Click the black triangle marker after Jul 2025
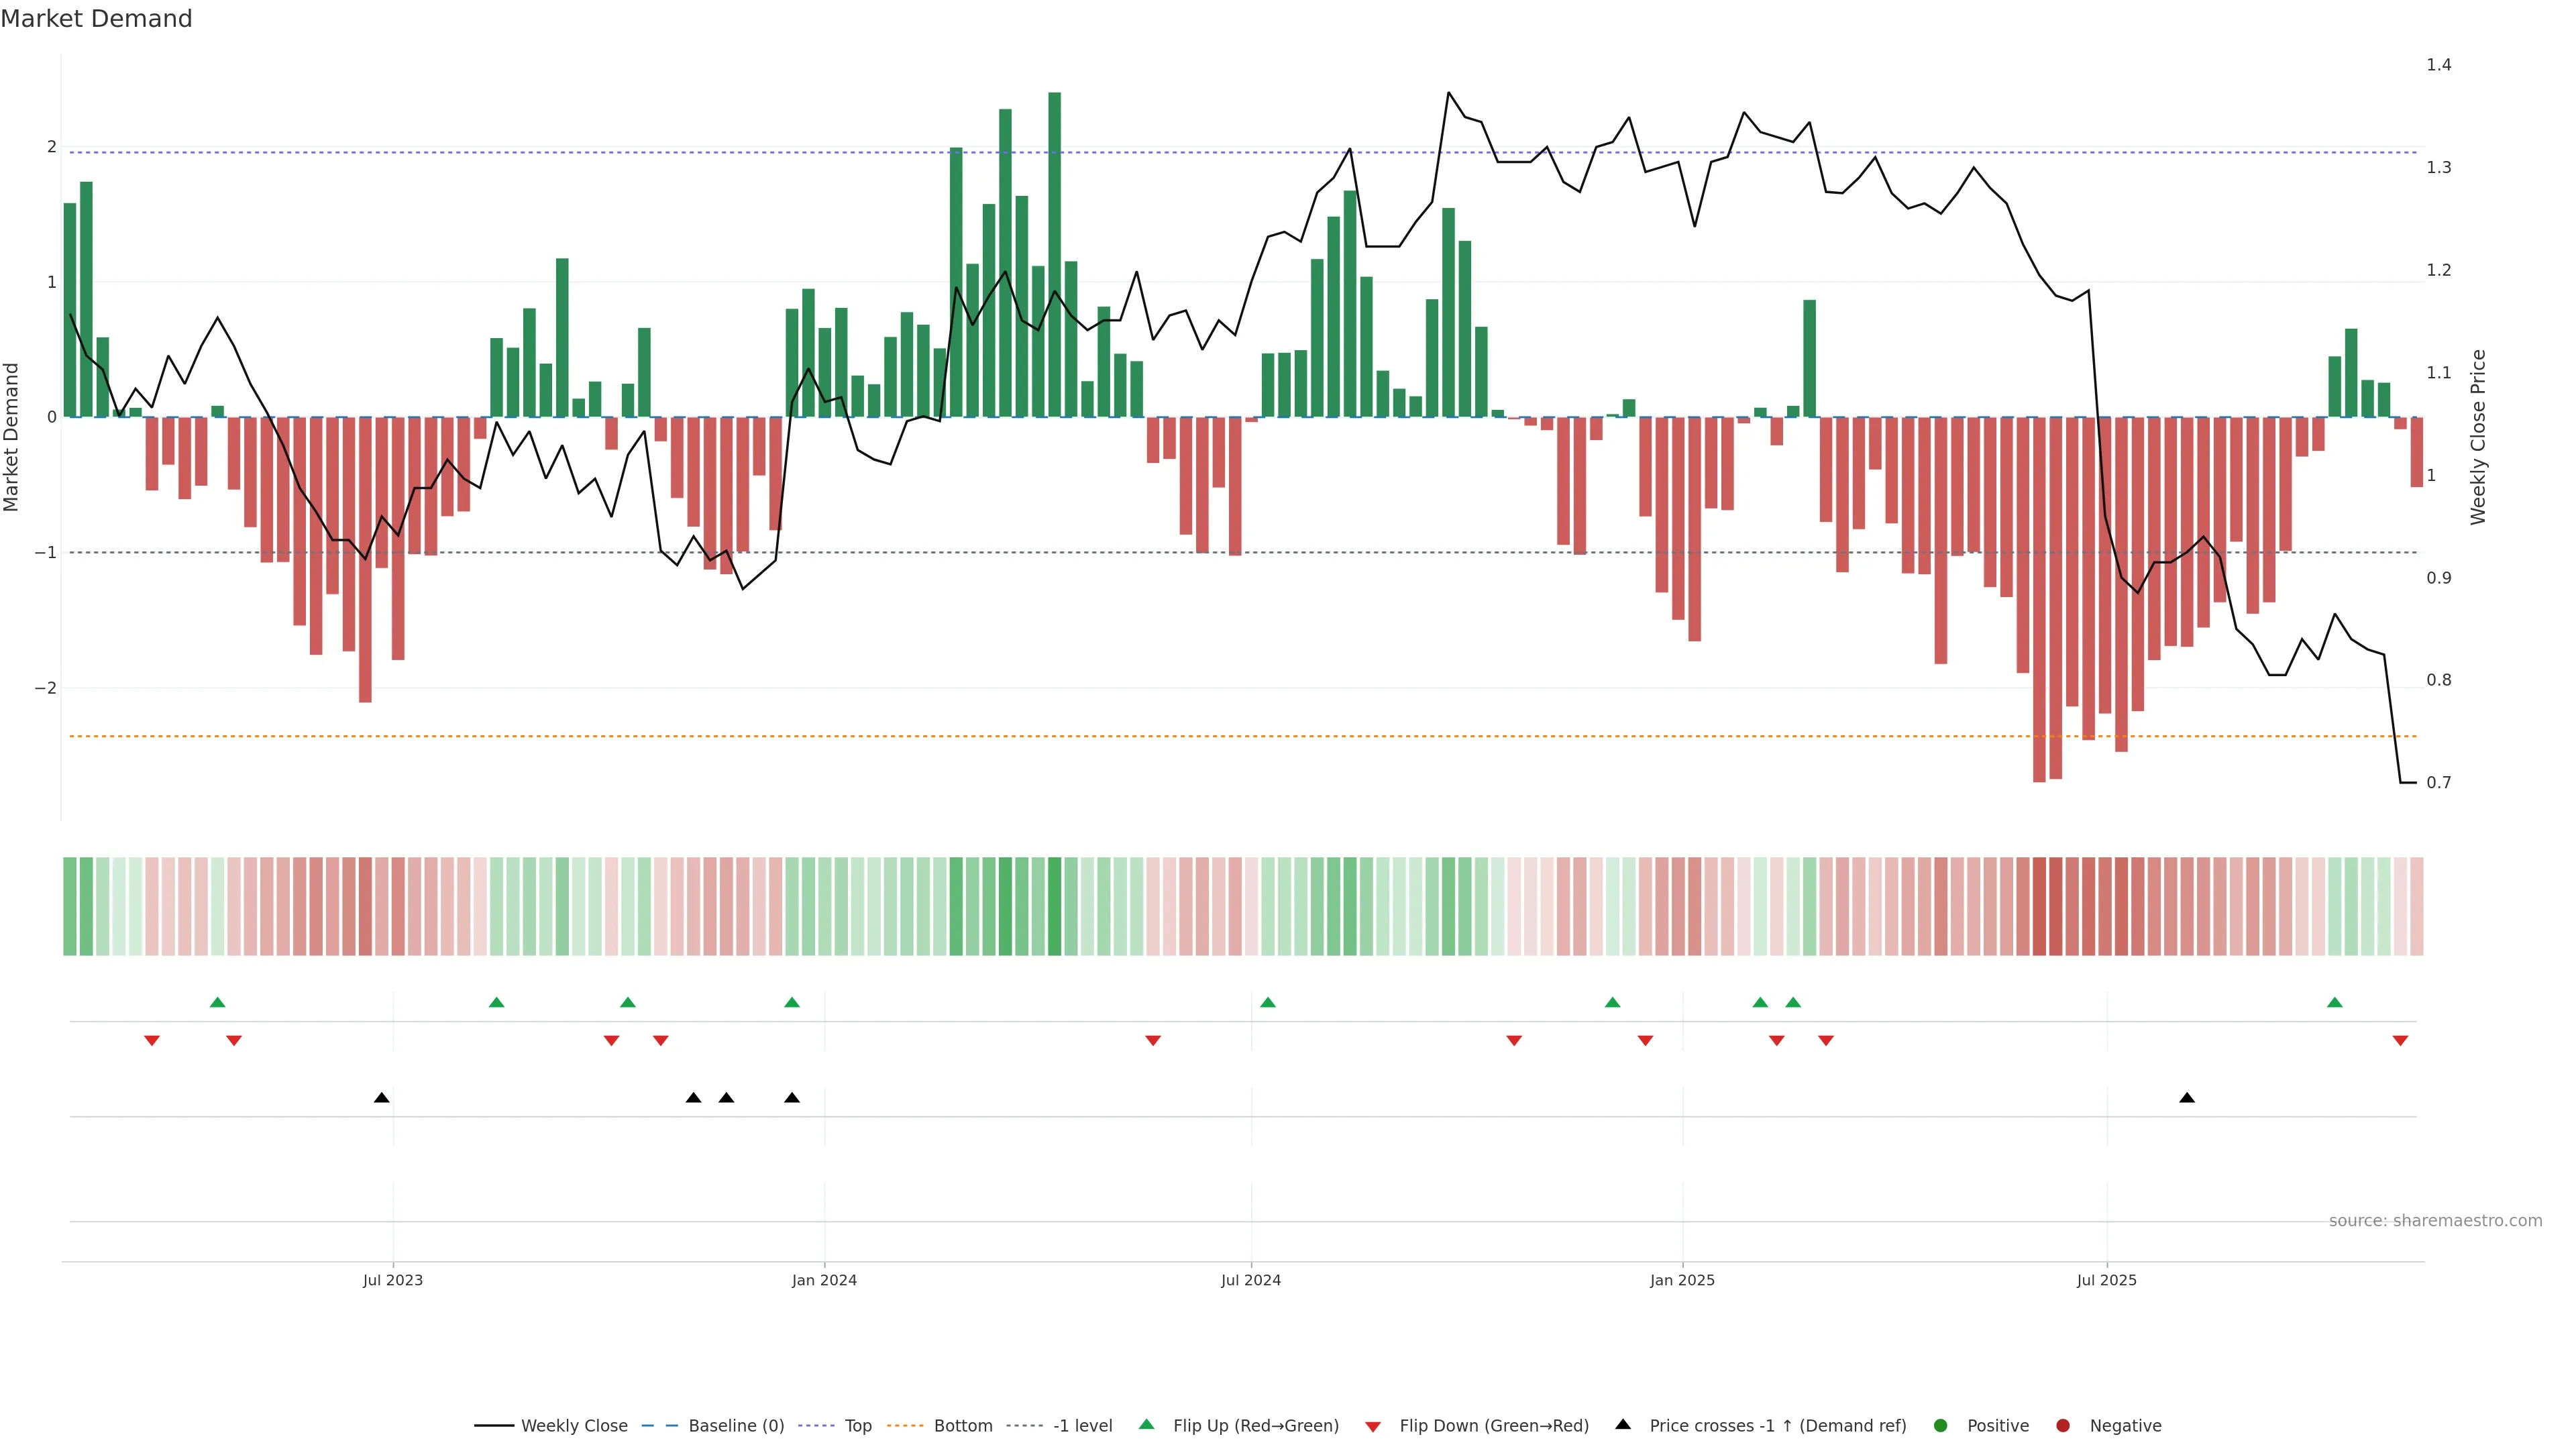 2187,1098
